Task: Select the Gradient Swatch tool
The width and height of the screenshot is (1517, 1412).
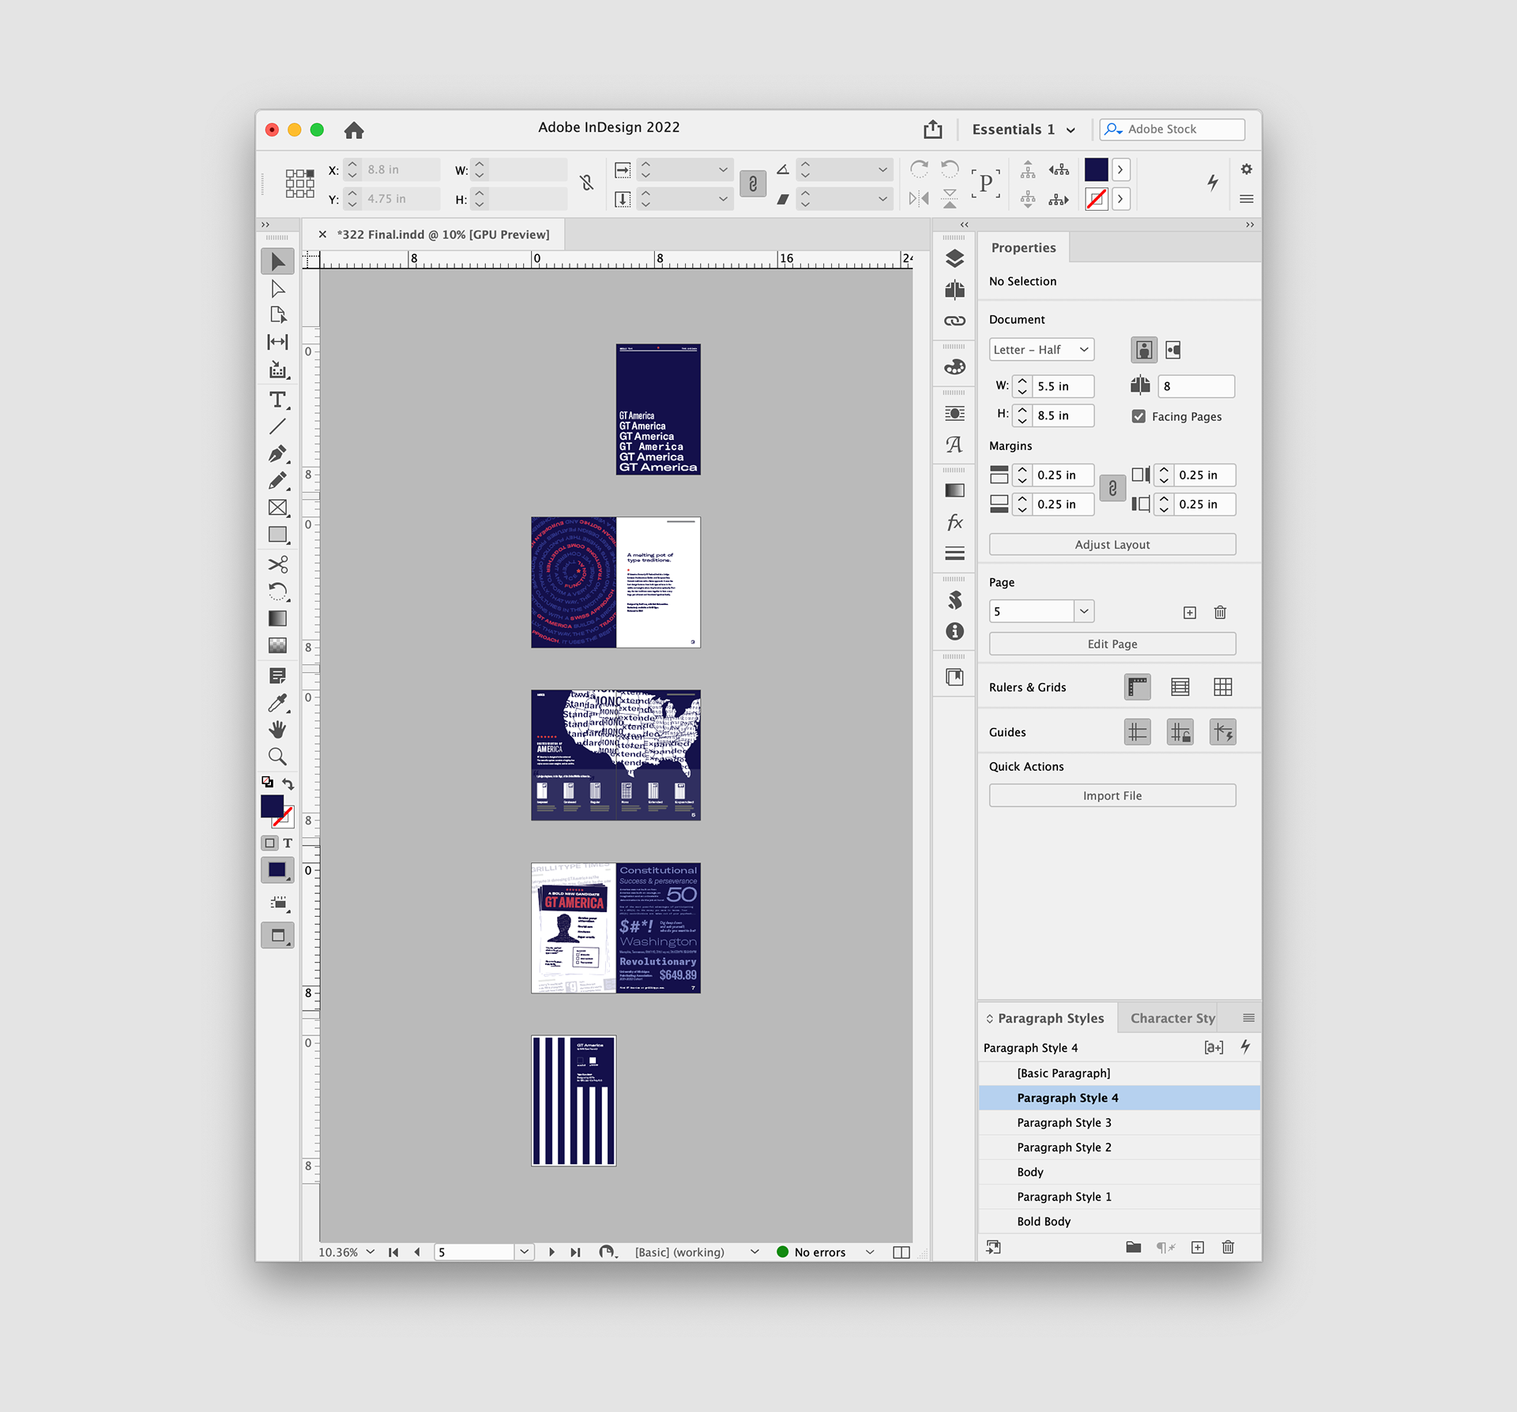Action: pos(277,618)
